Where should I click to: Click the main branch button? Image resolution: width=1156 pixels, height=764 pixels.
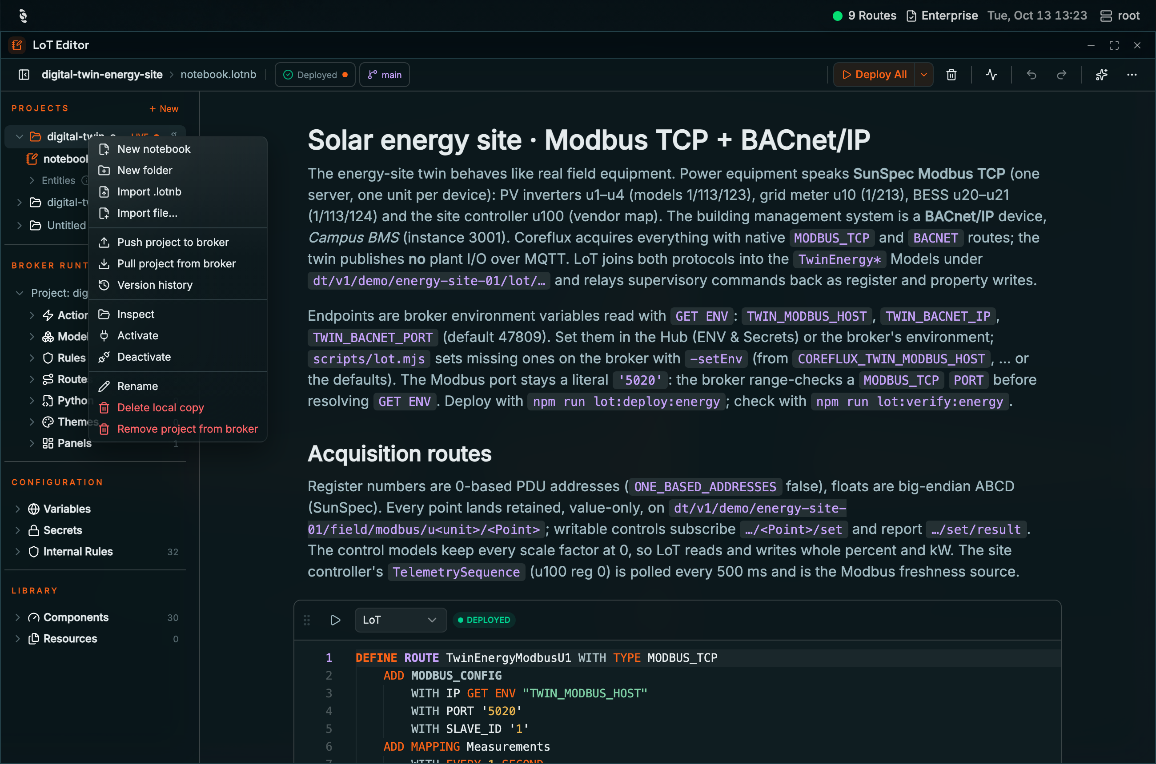coord(384,75)
